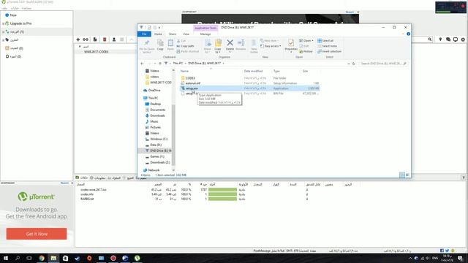
Task: Click the uTorrent toolbar search magnifier icon
Action: (430, 39)
